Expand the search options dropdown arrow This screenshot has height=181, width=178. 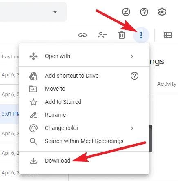55,12
